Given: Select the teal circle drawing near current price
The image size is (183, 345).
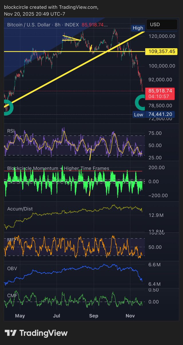Looking at the screenshot, I should 140,103.
